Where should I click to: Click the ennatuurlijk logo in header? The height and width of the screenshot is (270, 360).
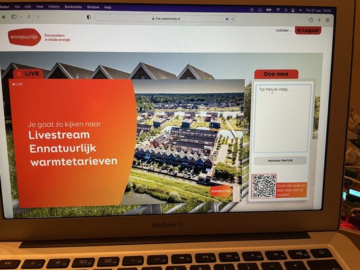(24, 37)
